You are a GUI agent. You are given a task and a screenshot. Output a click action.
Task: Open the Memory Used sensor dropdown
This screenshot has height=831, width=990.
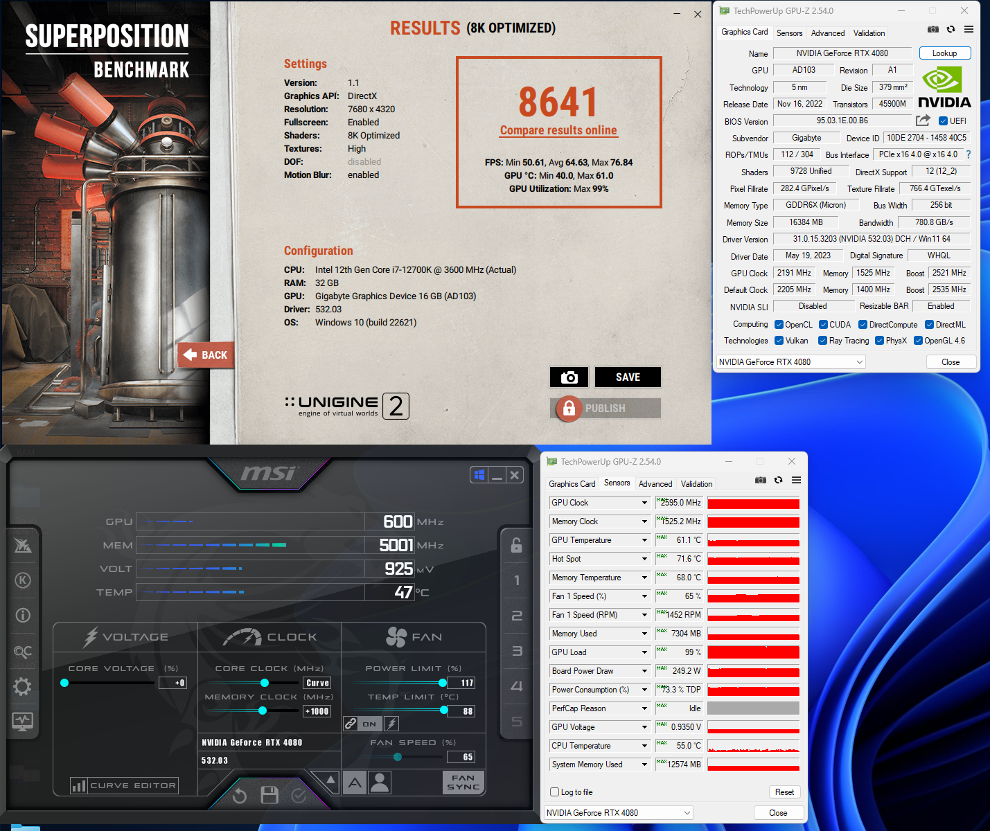click(x=644, y=634)
